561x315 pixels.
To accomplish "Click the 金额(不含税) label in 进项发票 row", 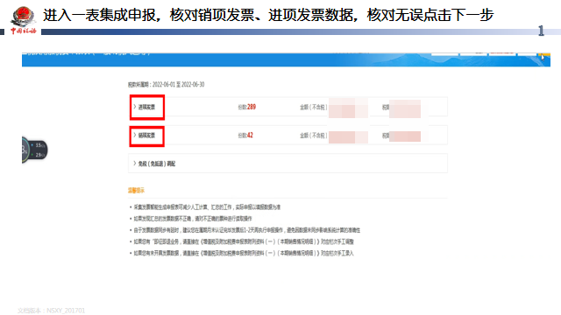I will (x=313, y=107).
